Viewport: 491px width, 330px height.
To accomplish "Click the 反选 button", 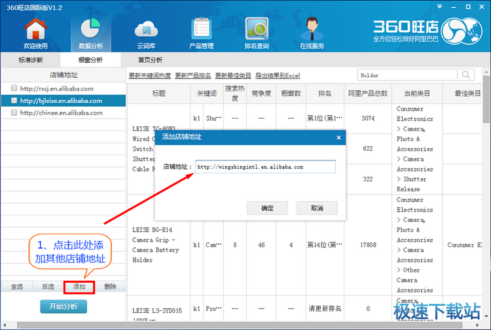I will pyautogui.click(x=48, y=287).
